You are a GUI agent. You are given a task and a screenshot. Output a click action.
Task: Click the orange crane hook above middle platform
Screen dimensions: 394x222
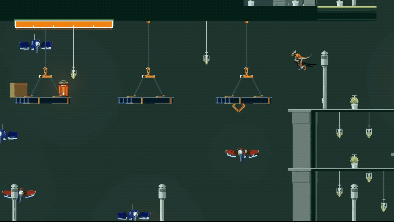coord(148,73)
